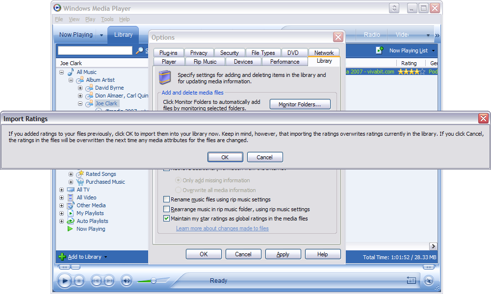
Task: Click the Previous track button
Action: click(96, 281)
